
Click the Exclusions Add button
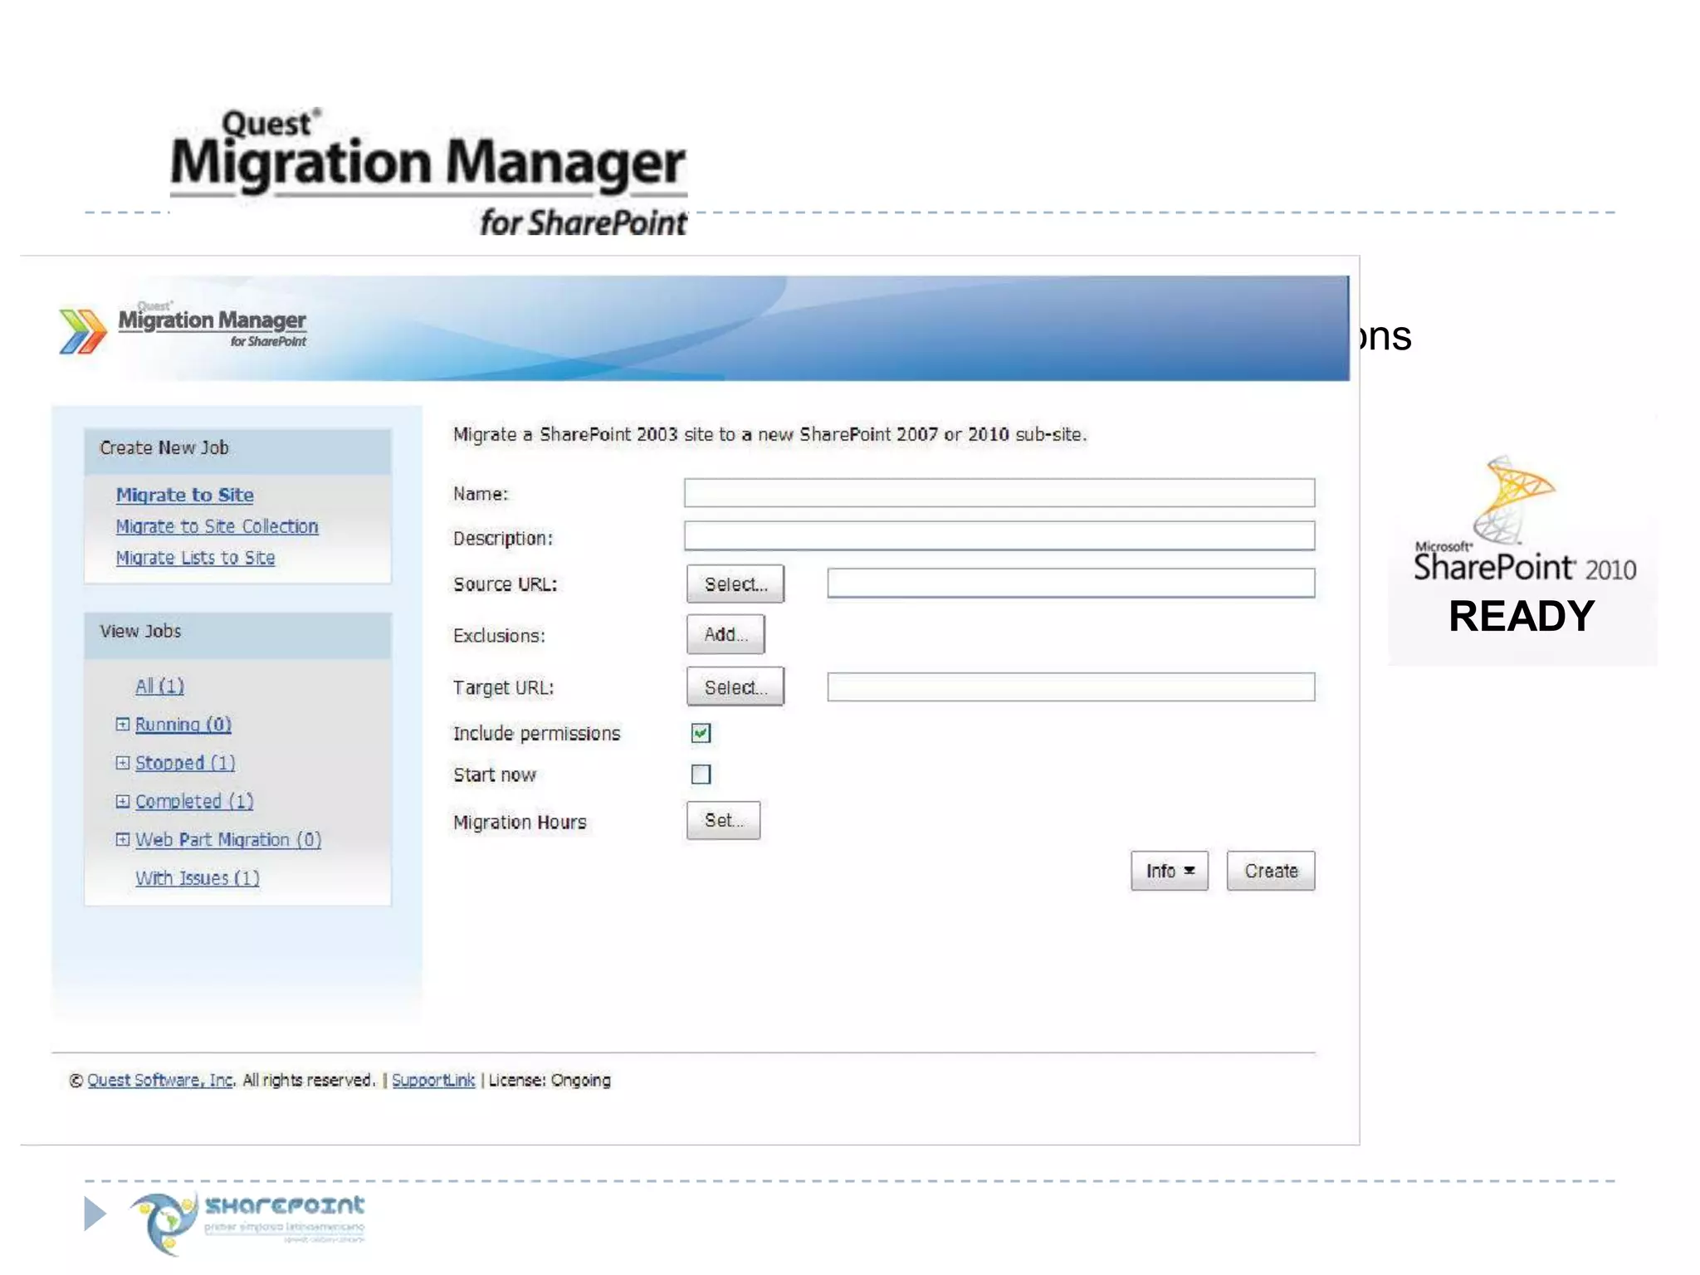(725, 634)
